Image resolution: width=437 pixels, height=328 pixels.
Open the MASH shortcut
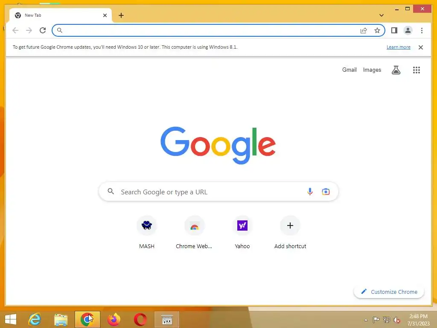click(147, 232)
